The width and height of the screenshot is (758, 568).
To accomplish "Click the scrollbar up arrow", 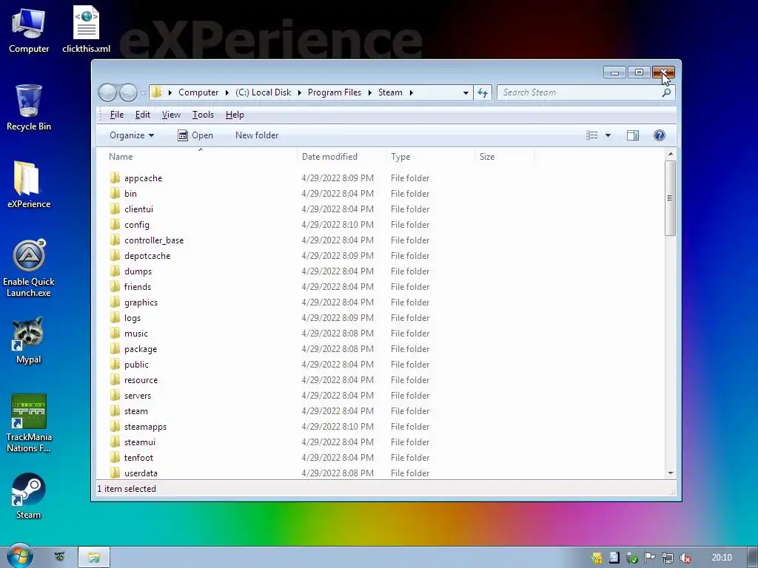I will 670,154.
